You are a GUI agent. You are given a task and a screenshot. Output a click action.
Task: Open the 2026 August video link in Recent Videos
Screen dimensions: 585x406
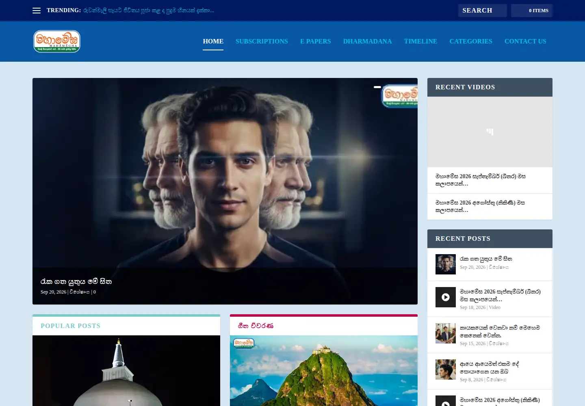point(480,206)
